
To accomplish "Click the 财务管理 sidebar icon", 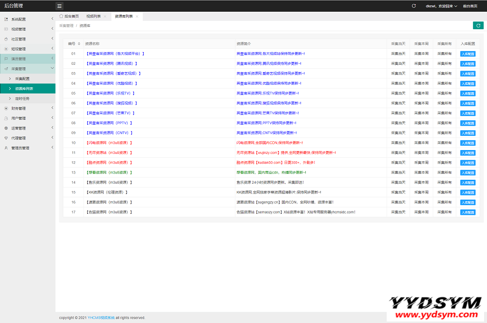I will tap(6, 108).
